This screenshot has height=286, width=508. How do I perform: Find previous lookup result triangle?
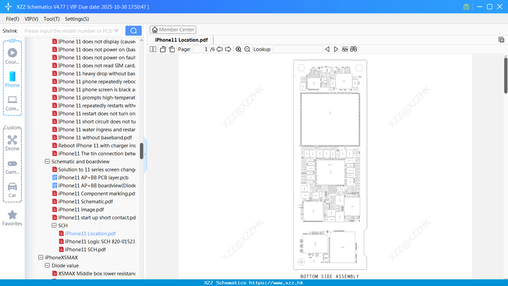(327, 49)
